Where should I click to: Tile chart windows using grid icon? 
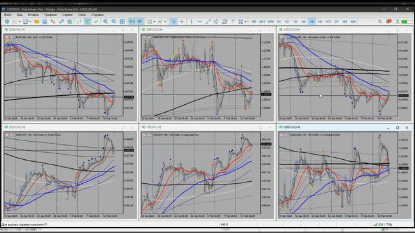122,21
